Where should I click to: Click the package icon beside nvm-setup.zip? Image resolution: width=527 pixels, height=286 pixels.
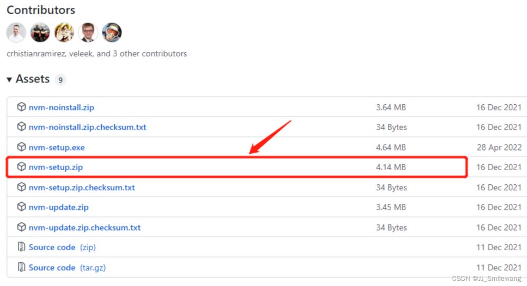[21, 167]
